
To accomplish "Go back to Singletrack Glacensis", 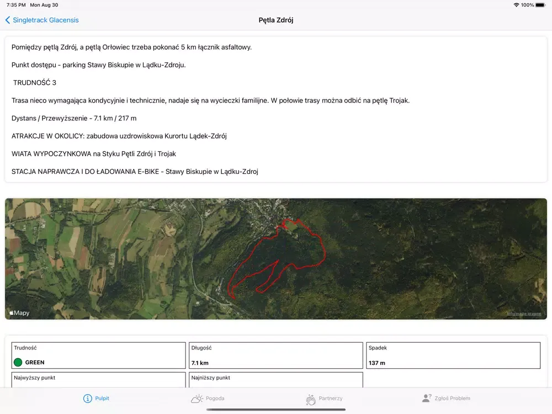I will tap(42, 20).
